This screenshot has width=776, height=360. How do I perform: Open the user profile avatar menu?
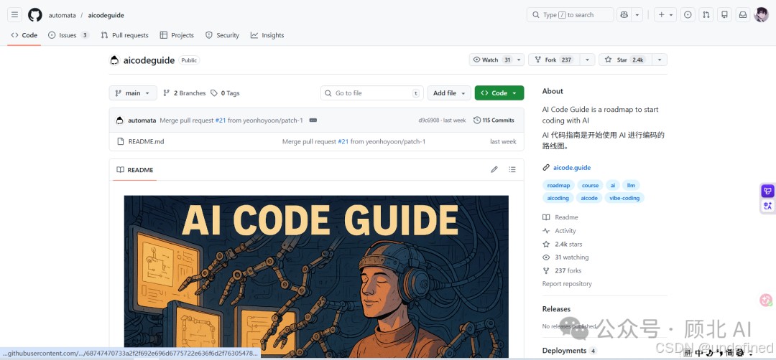[761, 15]
